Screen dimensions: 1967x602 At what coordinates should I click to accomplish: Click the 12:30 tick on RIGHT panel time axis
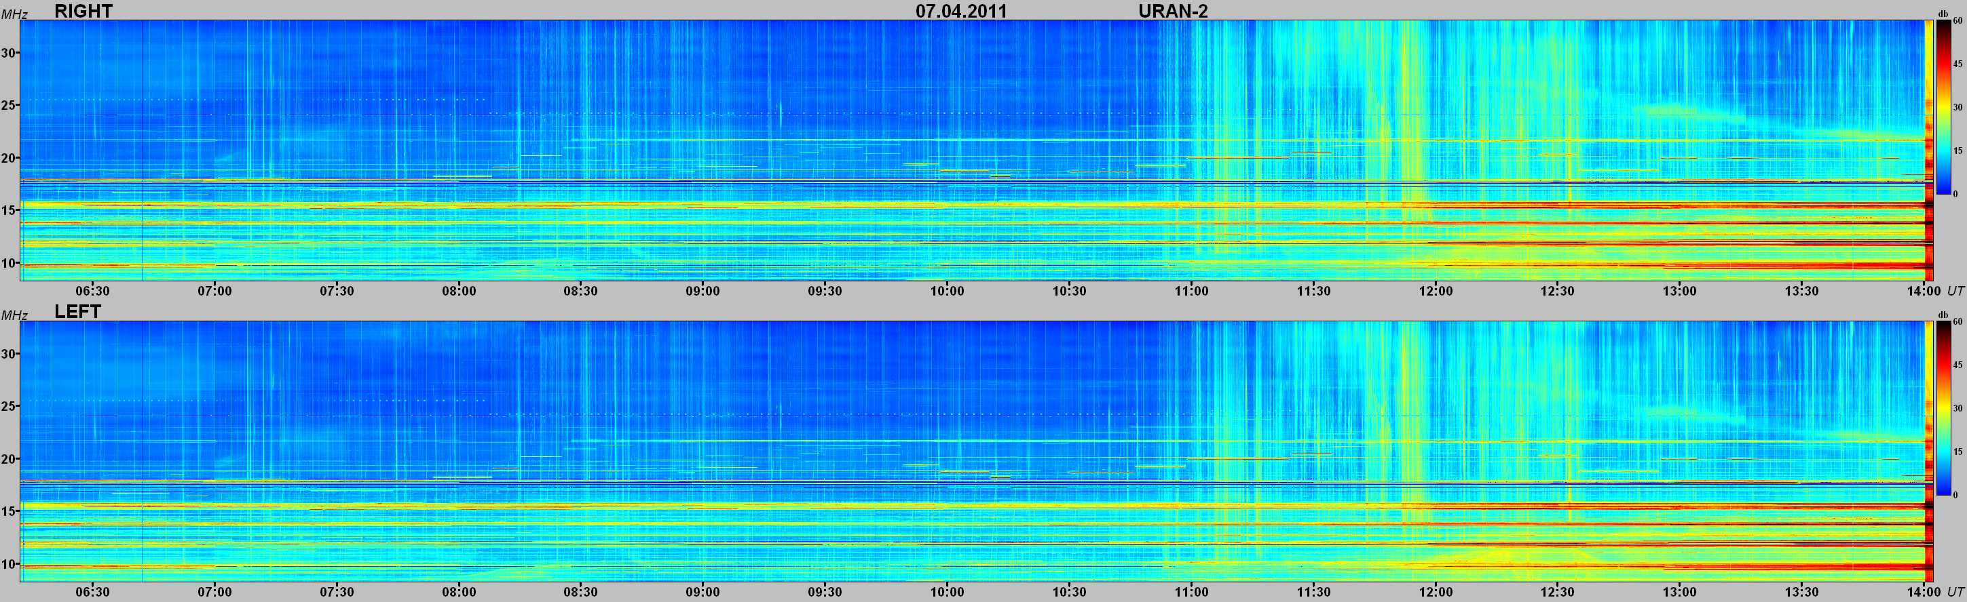click(x=1558, y=291)
